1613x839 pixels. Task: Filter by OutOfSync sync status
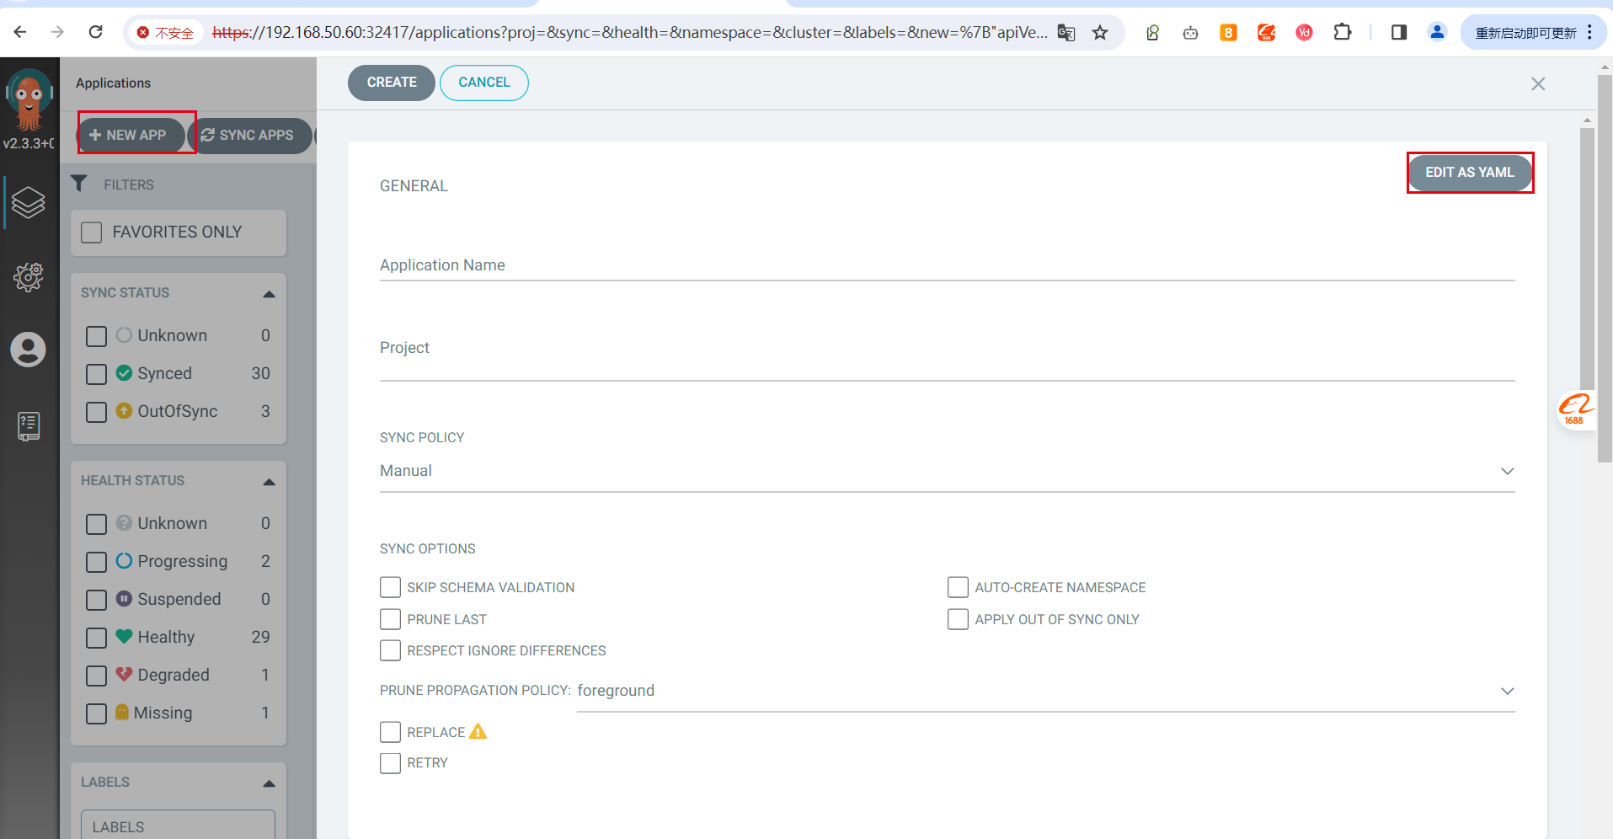pos(97,412)
